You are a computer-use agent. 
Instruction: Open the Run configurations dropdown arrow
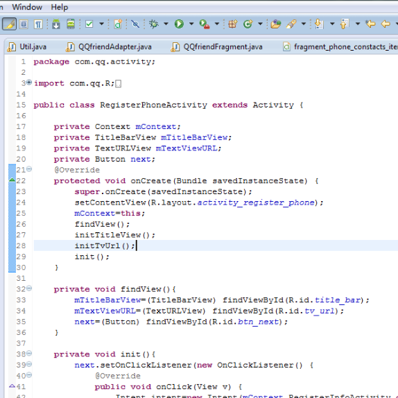pyautogui.click(x=191, y=24)
